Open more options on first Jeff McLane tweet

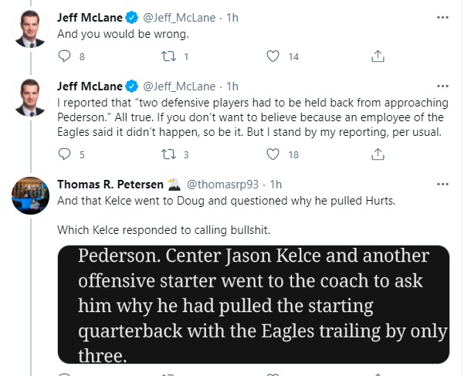click(x=441, y=17)
